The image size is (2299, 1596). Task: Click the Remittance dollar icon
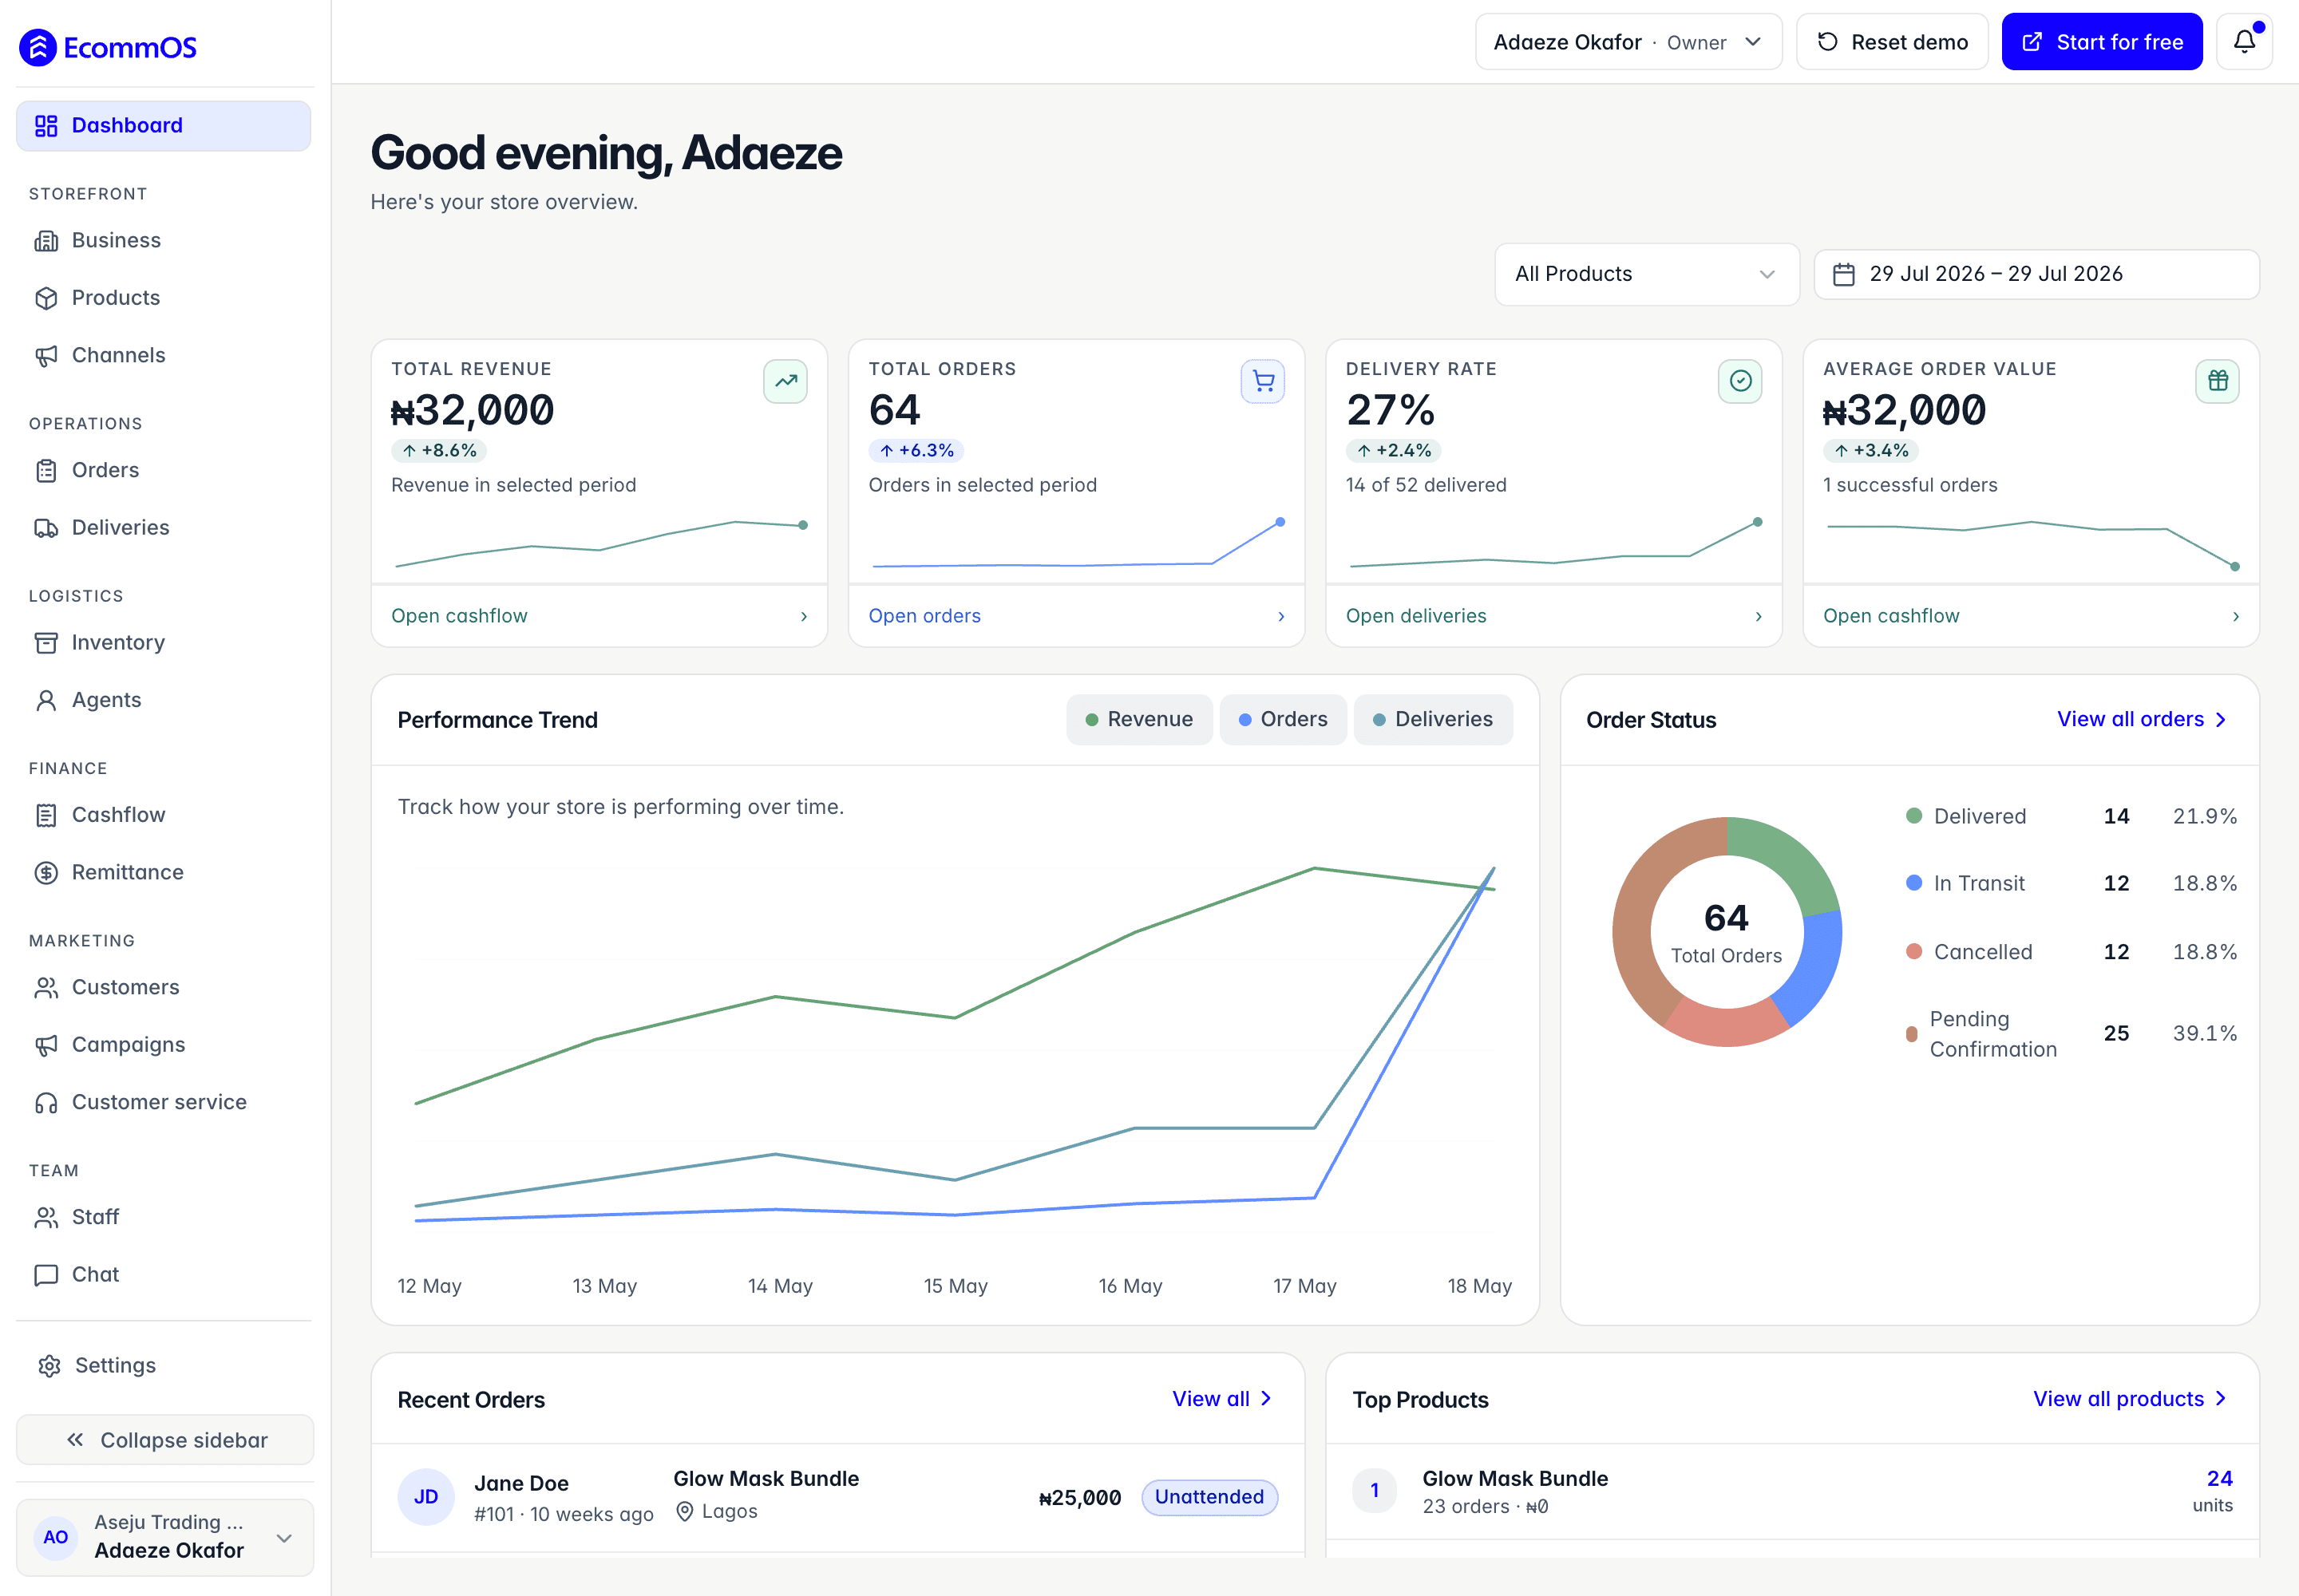[x=46, y=873]
